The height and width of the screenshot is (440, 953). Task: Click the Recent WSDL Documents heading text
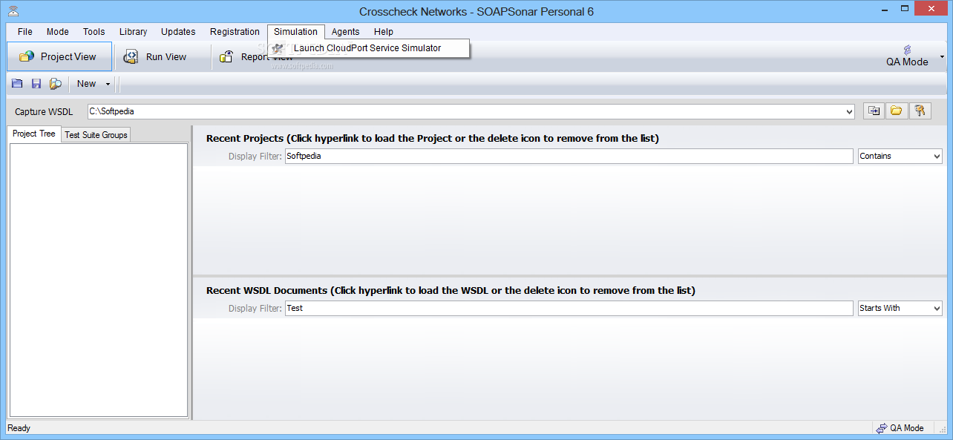pyautogui.click(x=451, y=290)
